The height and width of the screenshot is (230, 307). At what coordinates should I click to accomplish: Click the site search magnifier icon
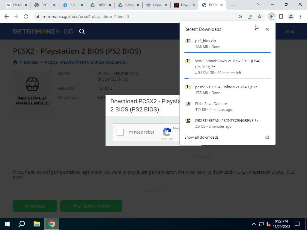coord(82,31)
